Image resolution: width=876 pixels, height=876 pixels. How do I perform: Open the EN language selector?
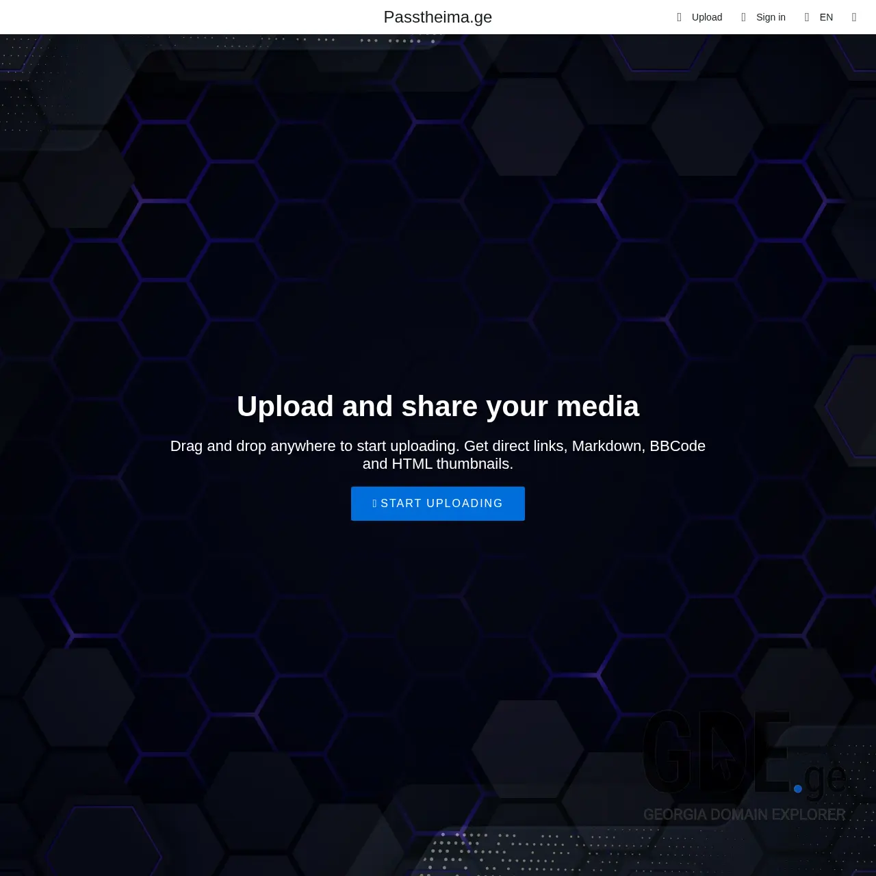[x=826, y=17]
